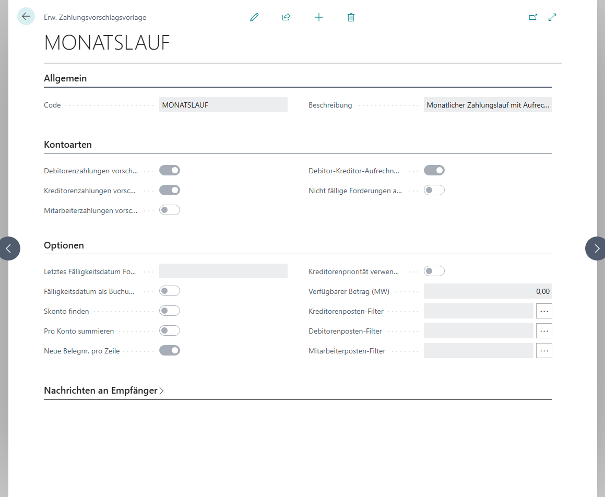Image resolution: width=605 pixels, height=497 pixels.
Task: Click the pencil edit icon
Action: coord(254,17)
